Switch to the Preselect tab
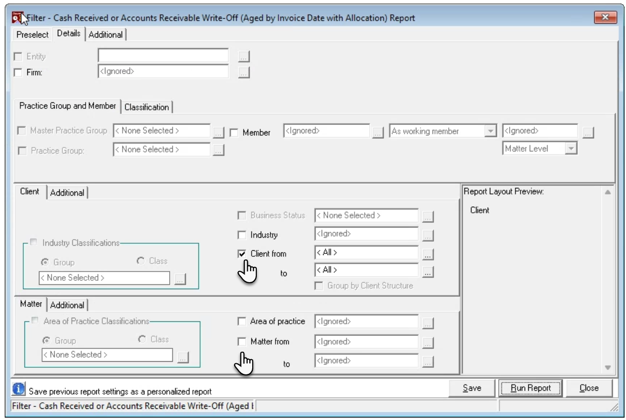The height and width of the screenshot is (420, 626). pyautogui.click(x=32, y=34)
